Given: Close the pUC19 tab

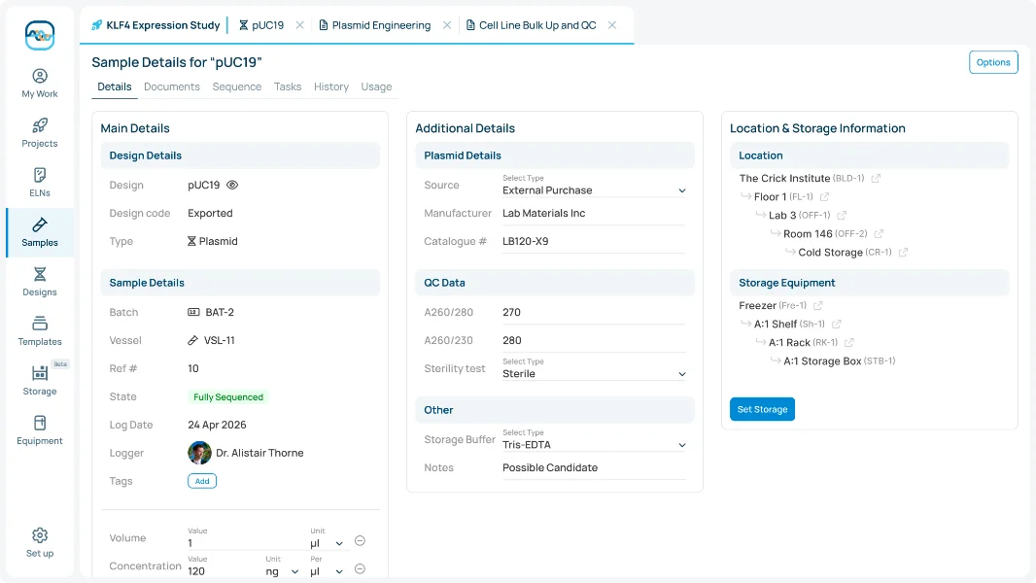Looking at the screenshot, I should pos(300,25).
